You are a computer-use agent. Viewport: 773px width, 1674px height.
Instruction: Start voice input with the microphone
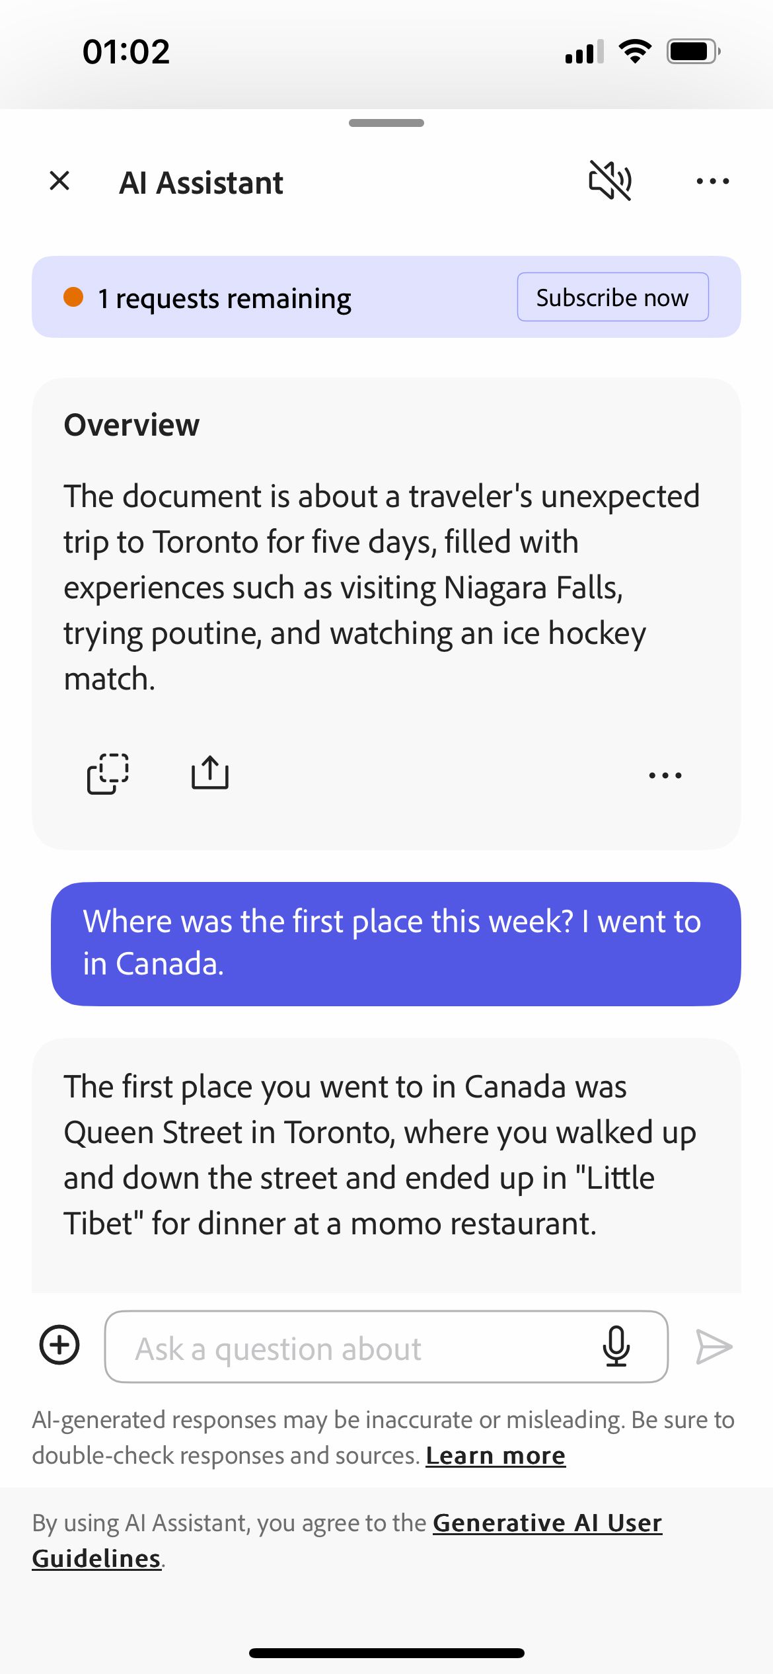(x=616, y=1346)
